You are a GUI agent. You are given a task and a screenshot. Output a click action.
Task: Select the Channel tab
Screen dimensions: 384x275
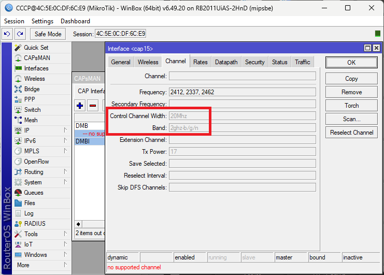(176, 61)
